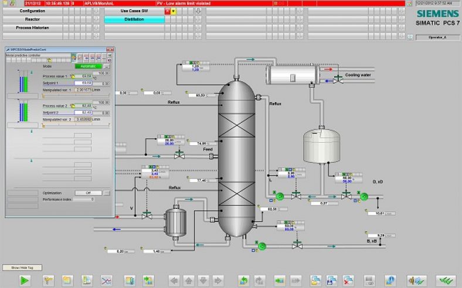462x288 pixels.
Task: Click the reflux pump green symbol
Action: tap(280, 196)
